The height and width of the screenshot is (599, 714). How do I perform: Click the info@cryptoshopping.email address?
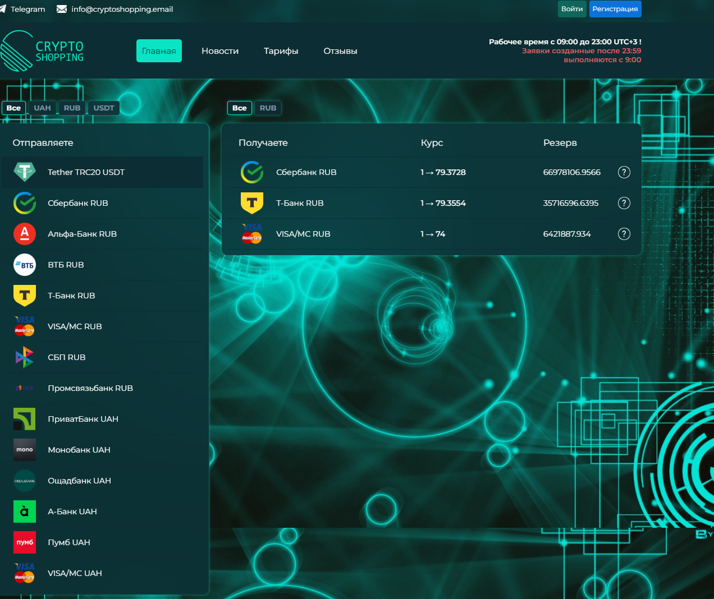[x=122, y=9]
